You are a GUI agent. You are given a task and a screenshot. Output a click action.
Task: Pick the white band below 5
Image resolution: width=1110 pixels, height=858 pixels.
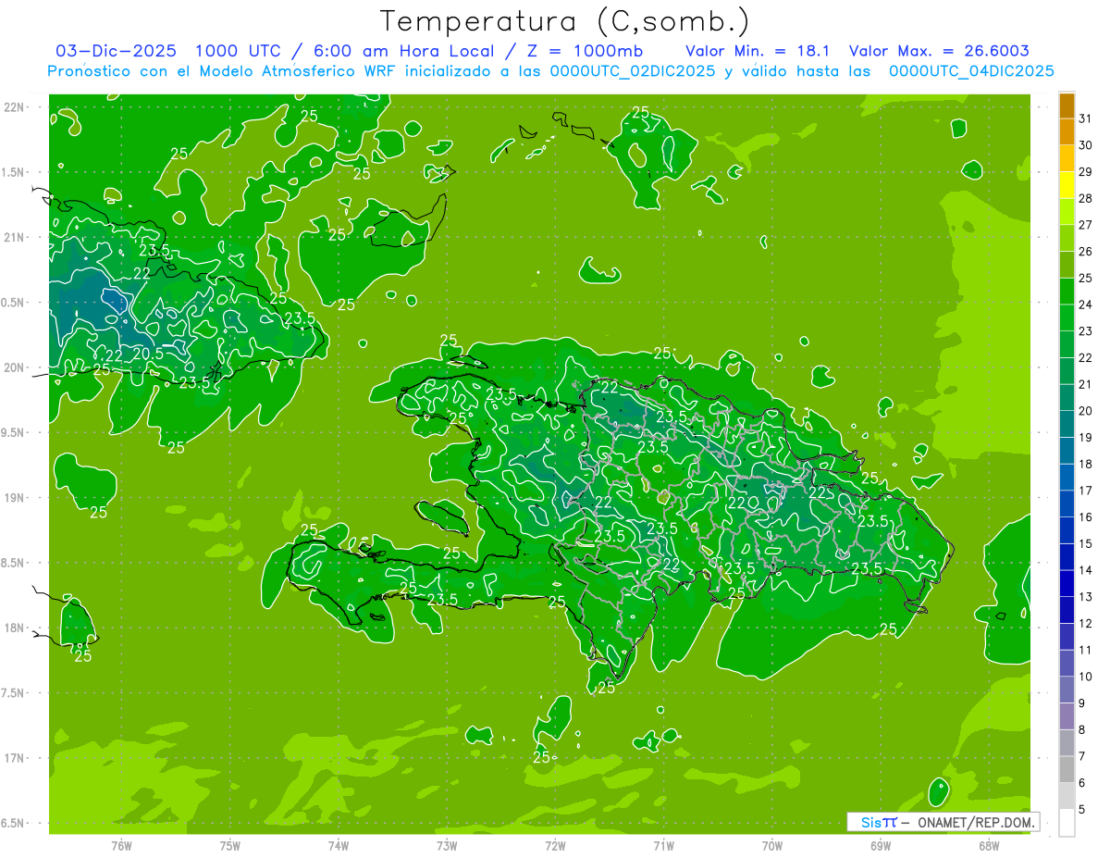[1067, 822]
